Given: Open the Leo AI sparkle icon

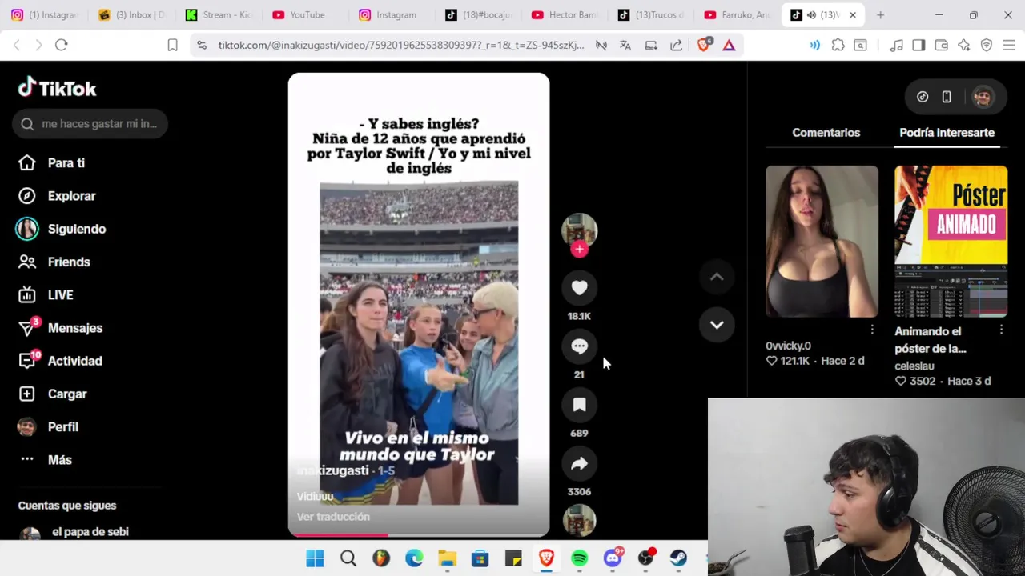Looking at the screenshot, I should point(963,46).
